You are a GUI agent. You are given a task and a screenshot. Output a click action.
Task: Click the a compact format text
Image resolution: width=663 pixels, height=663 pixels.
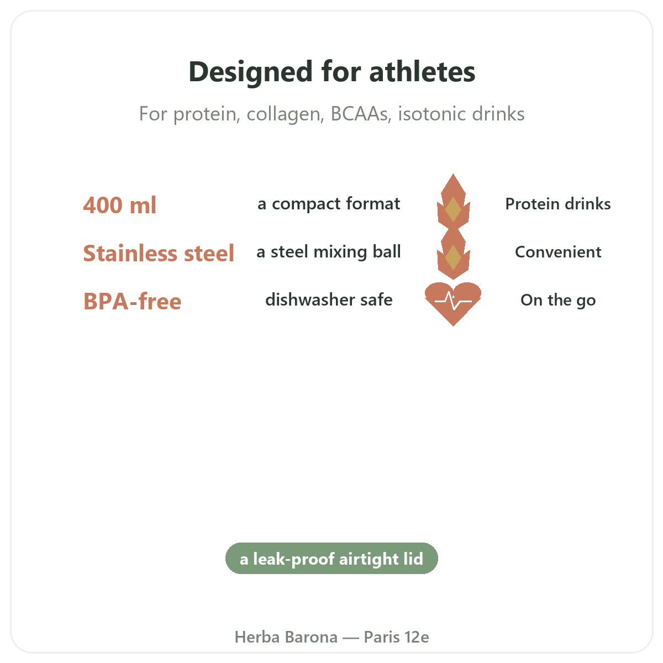click(329, 204)
